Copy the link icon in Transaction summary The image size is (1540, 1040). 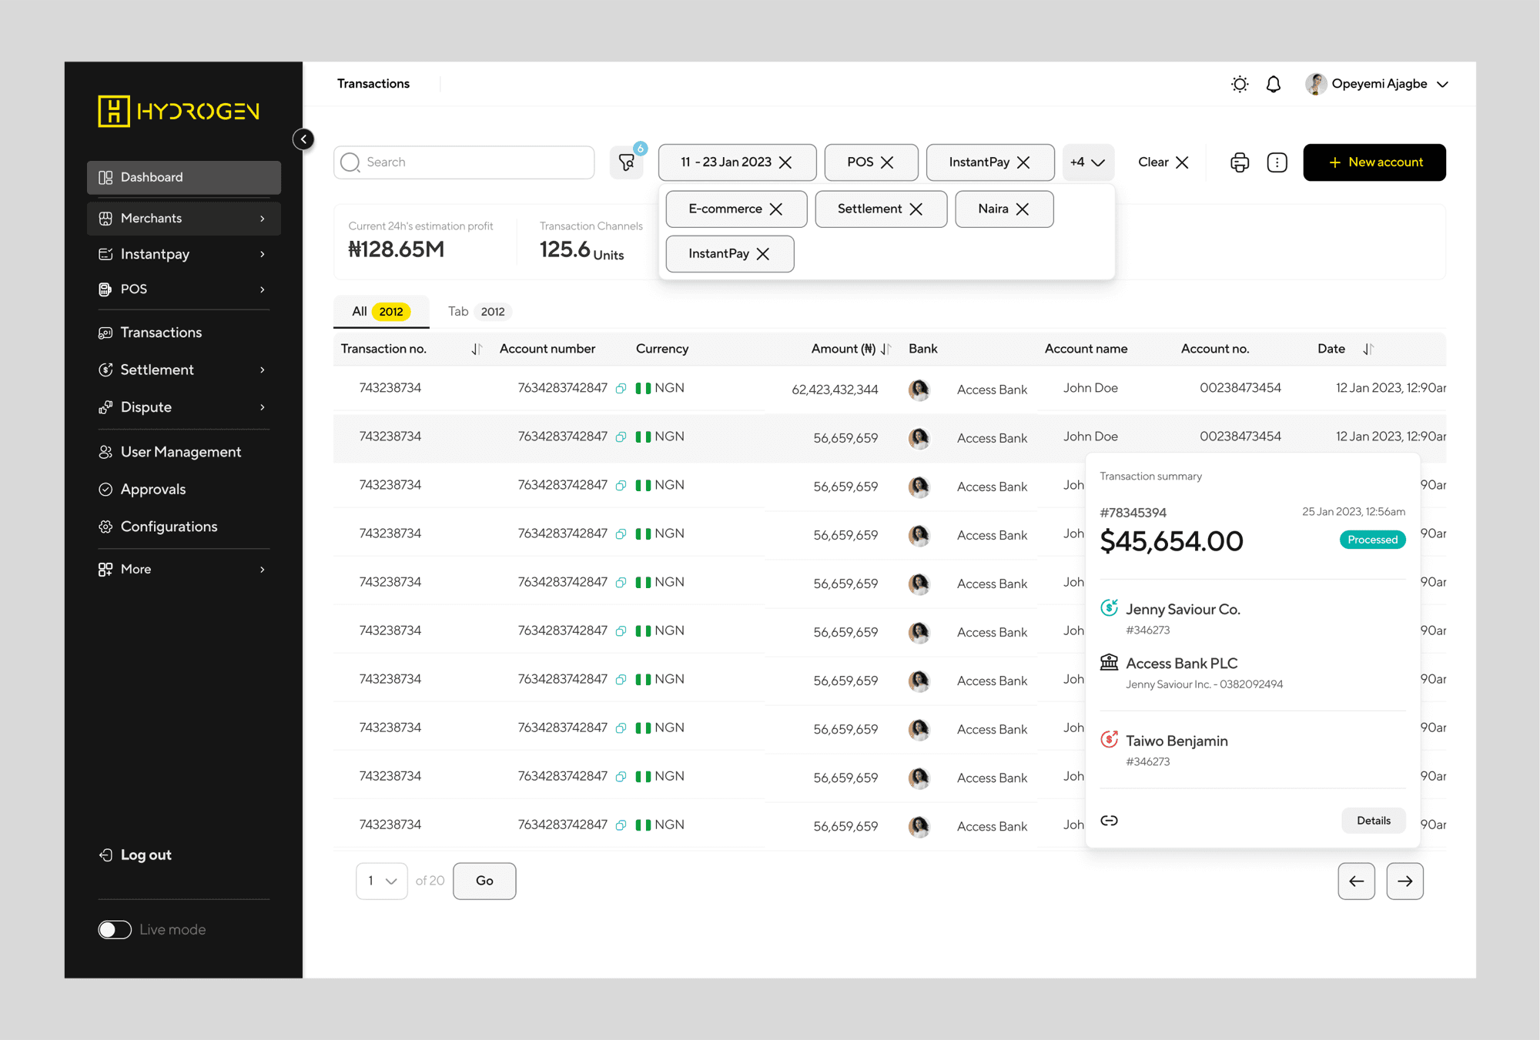1109,821
